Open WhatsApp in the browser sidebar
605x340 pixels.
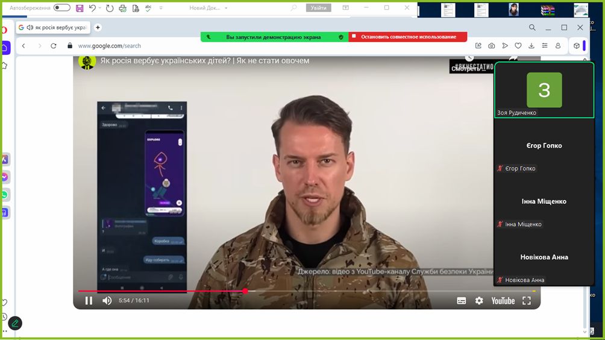pos(5,195)
